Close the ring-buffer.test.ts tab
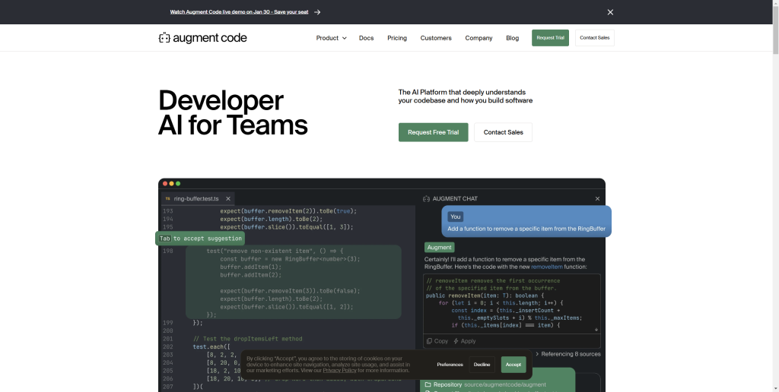The height and width of the screenshot is (392, 779). [x=228, y=198]
